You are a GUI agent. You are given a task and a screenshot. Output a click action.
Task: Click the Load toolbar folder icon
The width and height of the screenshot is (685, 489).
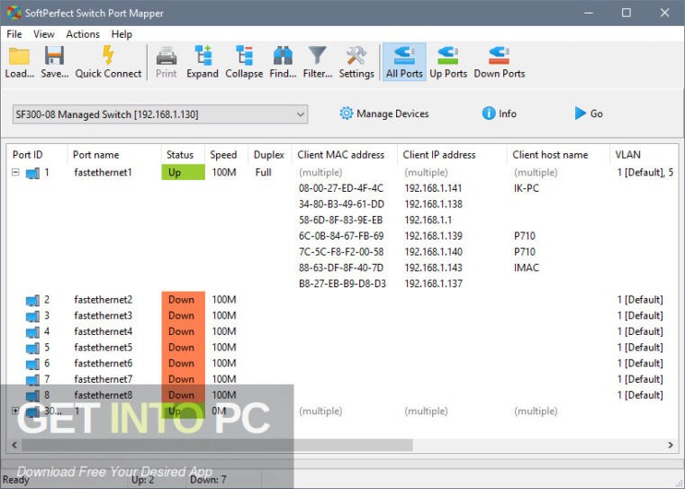(19, 57)
